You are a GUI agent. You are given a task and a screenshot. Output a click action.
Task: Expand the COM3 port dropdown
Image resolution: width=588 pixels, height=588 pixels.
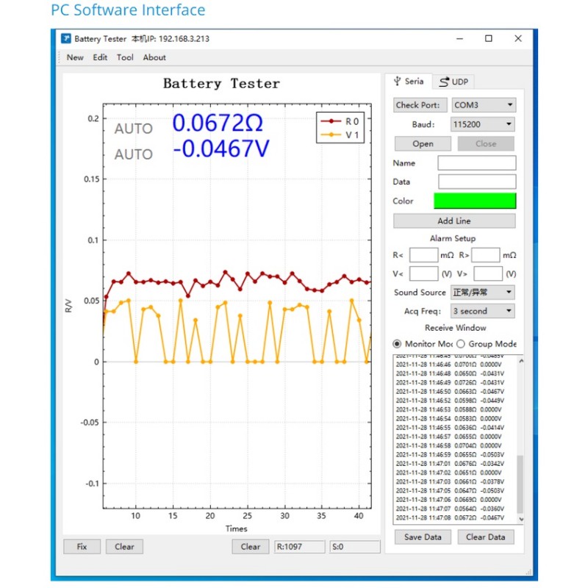[484, 105]
